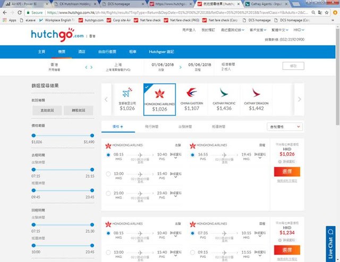The image size is (340, 262).
Task: Click the arrow between departure and return dates
Action: pyautogui.click(x=181, y=67)
